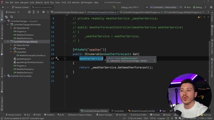Collapse the ControllerChanges.MinimalApi project
This screenshot has width=214, height=120.
8,24
